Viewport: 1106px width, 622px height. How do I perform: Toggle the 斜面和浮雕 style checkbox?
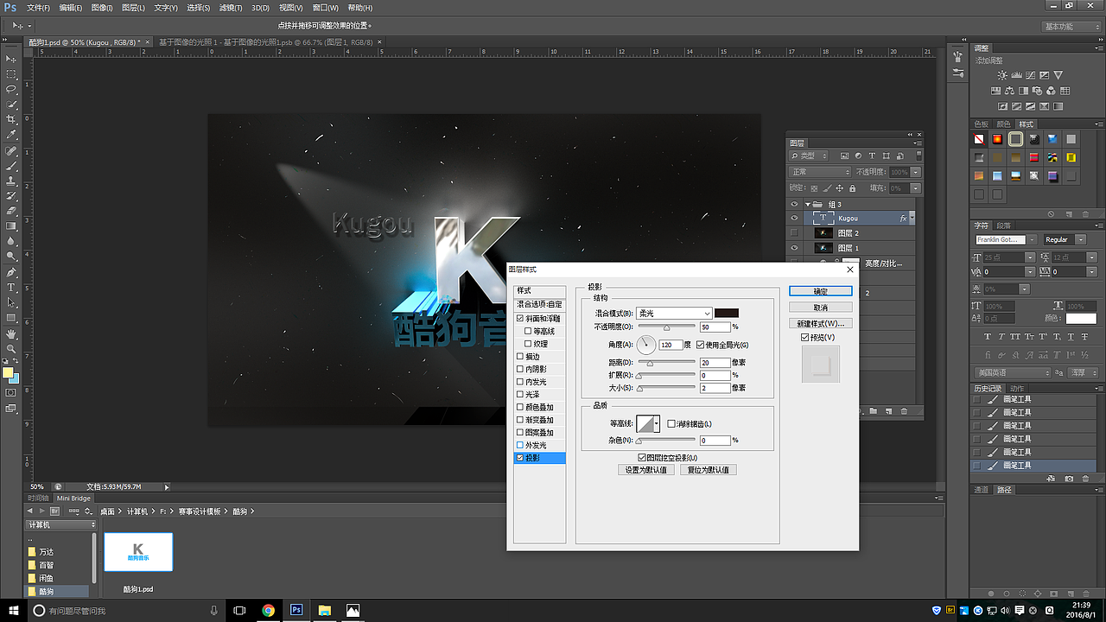tap(520, 319)
